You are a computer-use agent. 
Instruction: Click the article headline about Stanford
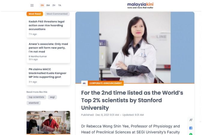[x=132, y=100]
